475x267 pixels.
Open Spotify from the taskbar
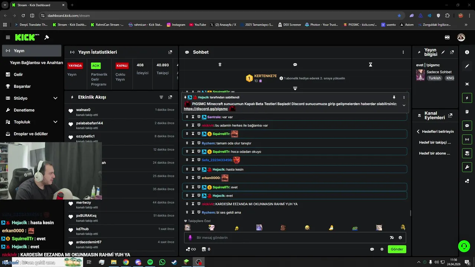[150, 262]
